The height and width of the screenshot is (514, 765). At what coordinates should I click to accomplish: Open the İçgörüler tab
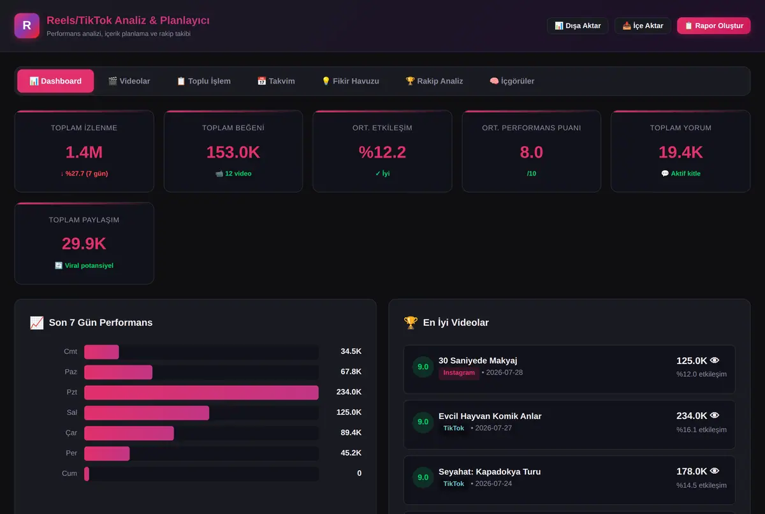click(512, 81)
